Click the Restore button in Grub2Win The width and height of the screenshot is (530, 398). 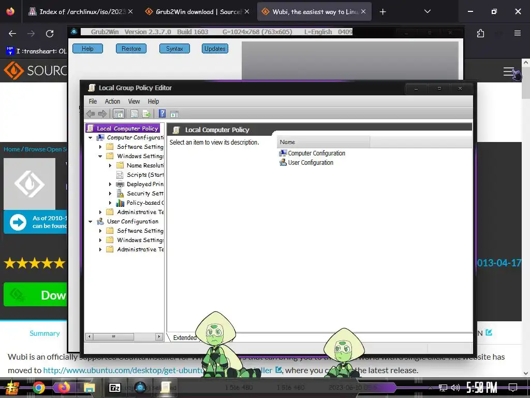point(131,49)
